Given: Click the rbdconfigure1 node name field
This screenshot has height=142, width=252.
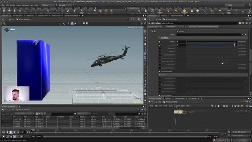Looking at the screenshot, I should [x=199, y=23].
